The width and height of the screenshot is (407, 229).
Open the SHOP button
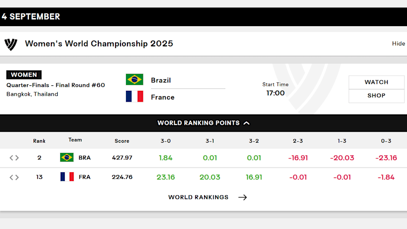click(x=376, y=96)
